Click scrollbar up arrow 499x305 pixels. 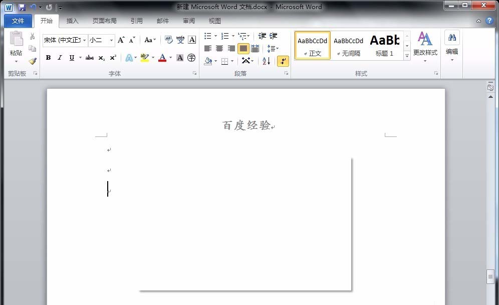pyautogui.click(x=490, y=97)
